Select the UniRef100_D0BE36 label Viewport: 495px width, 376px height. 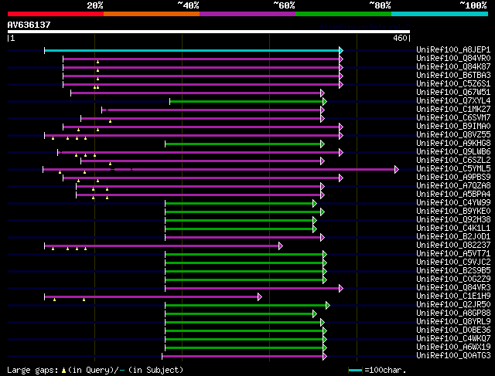point(453,330)
